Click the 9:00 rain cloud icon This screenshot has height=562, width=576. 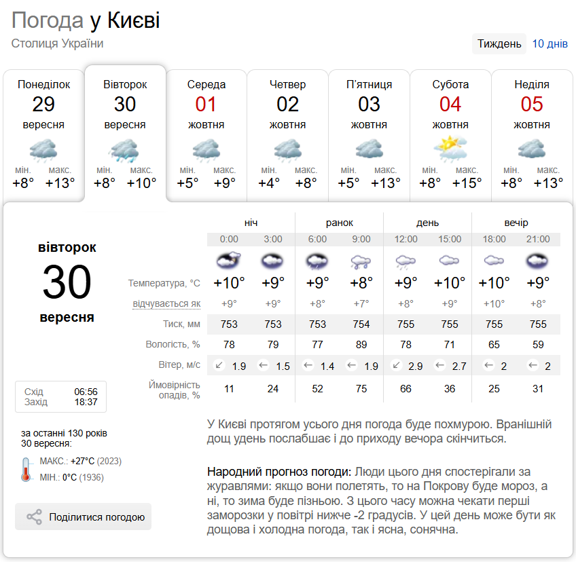[361, 260]
